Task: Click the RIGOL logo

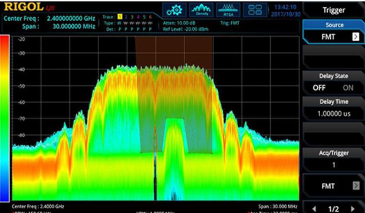Action: pyautogui.click(x=23, y=7)
